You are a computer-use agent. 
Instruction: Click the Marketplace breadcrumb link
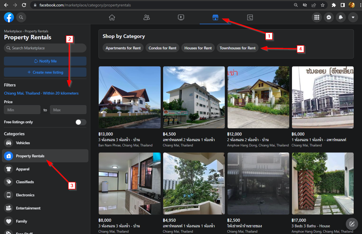point(13,31)
